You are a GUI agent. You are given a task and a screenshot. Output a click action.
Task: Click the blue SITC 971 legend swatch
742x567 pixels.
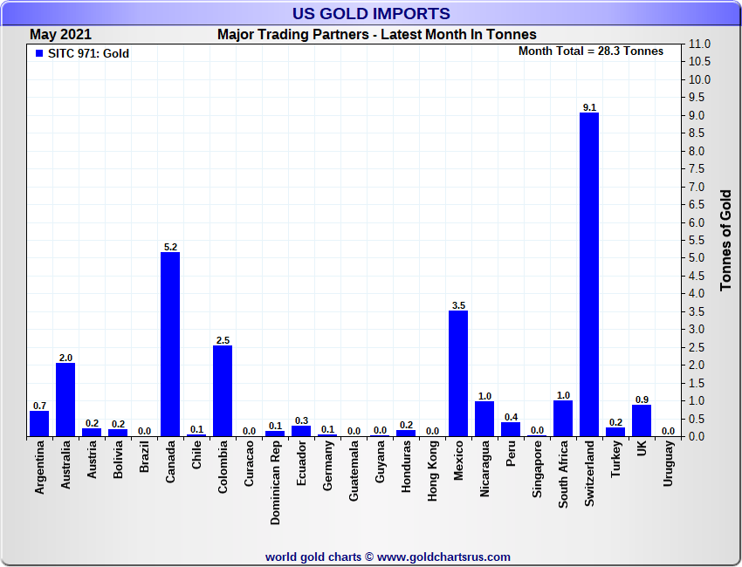click(38, 54)
